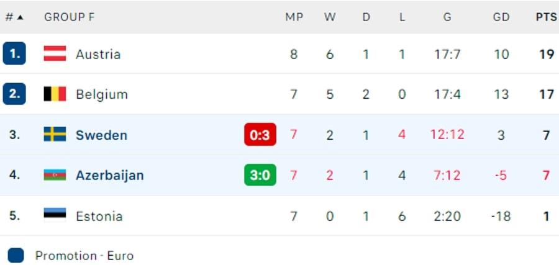Open the Sweden team link
Viewport: 559px width, 265px height.
(x=101, y=135)
